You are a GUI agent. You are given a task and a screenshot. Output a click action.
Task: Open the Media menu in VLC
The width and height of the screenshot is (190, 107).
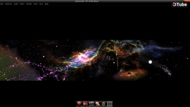tap(1, 4)
